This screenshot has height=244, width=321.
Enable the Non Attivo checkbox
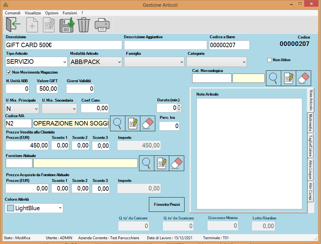point(269,60)
